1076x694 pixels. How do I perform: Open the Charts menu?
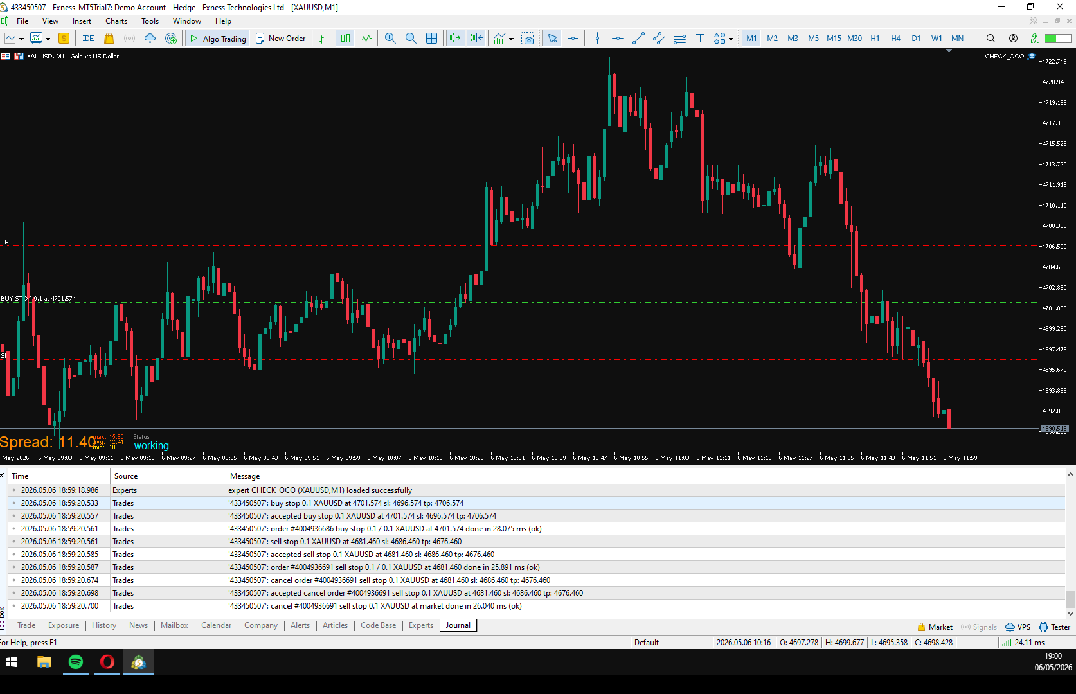116,21
